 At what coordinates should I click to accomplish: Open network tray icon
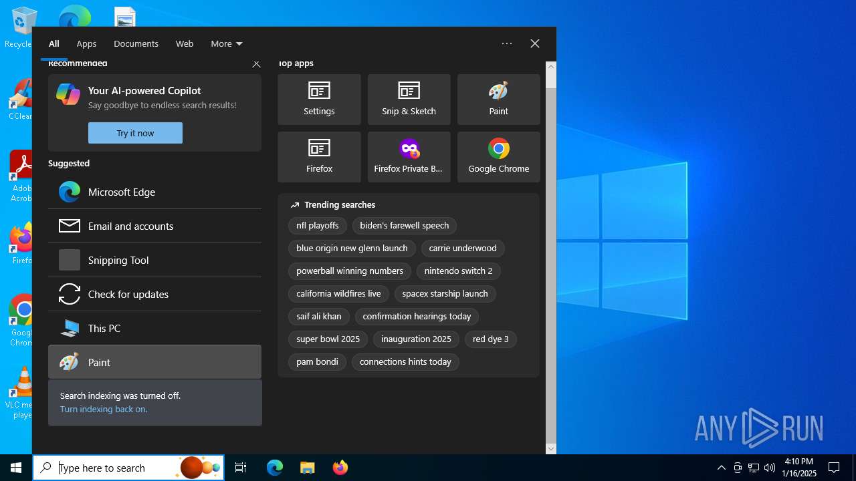(754, 468)
